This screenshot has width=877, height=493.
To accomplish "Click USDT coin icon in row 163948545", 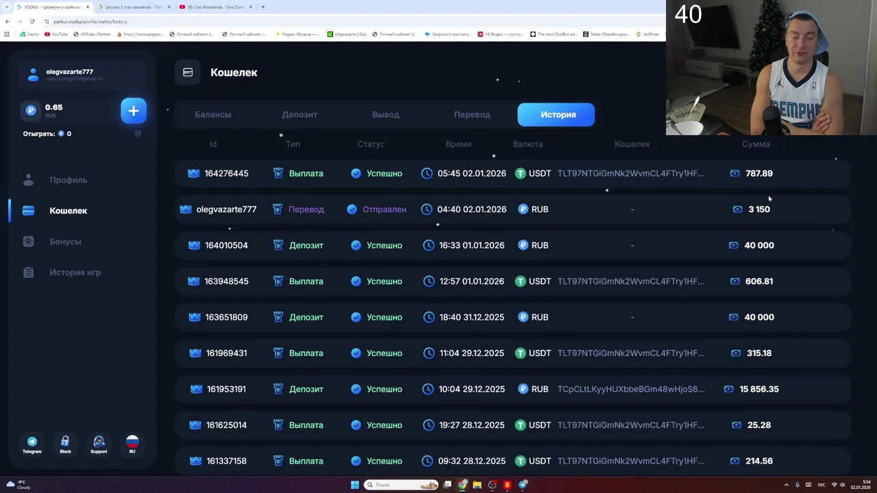I will click(521, 281).
